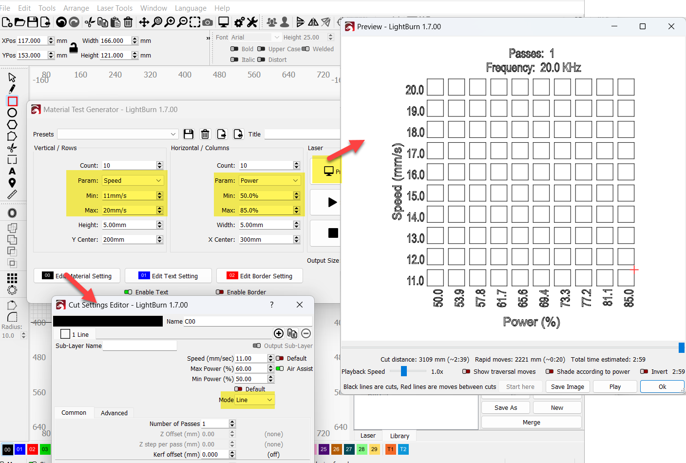Click Ok button in Preview window
The image size is (686, 463).
pos(662,386)
